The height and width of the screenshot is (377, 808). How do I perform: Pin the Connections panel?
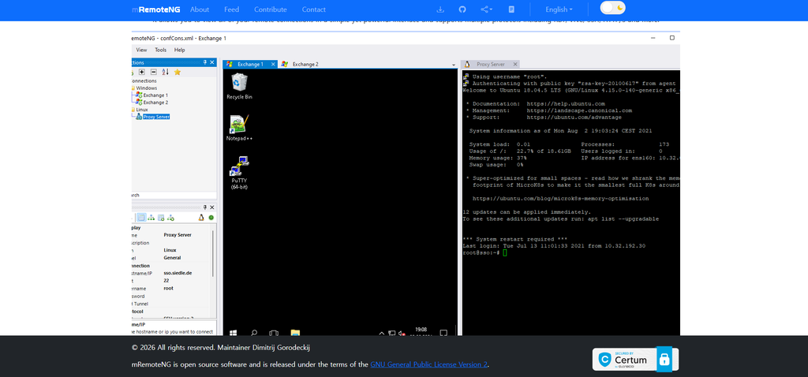(x=205, y=62)
